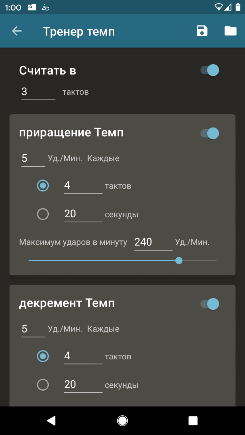This screenshot has width=245, height=435.
Task: Tap the back arrow icon
Action: 17,31
